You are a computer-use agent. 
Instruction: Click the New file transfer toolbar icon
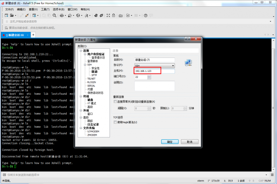click(70, 15)
